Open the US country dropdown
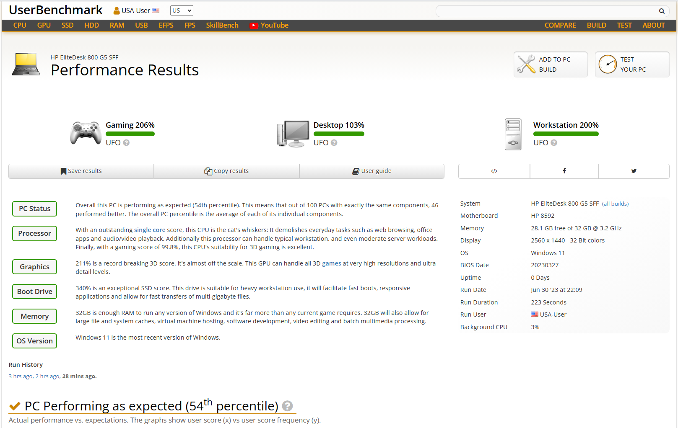This screenshot has height=428, width=678. [182, 10]
